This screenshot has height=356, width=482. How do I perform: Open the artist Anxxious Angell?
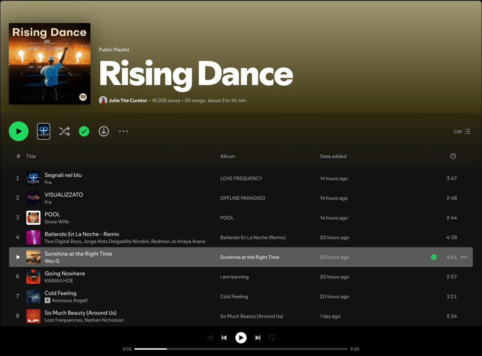click(x=70, y=300)
